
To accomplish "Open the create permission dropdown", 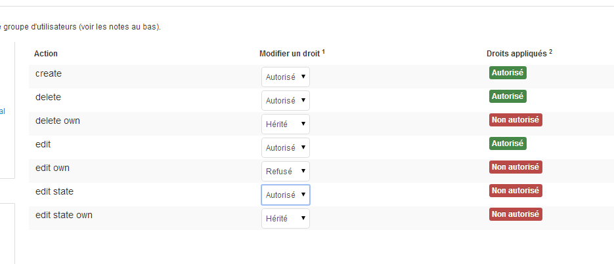I will pos(286,77).
